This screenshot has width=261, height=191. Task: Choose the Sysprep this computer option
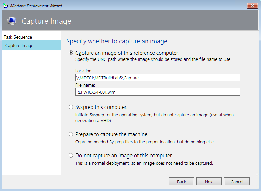71,107
